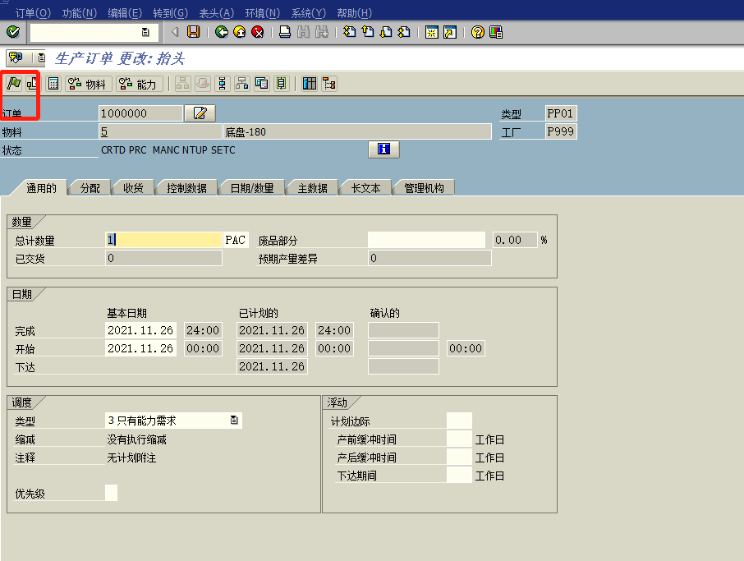Click the material number 5 link

click(x=104, y=131)
